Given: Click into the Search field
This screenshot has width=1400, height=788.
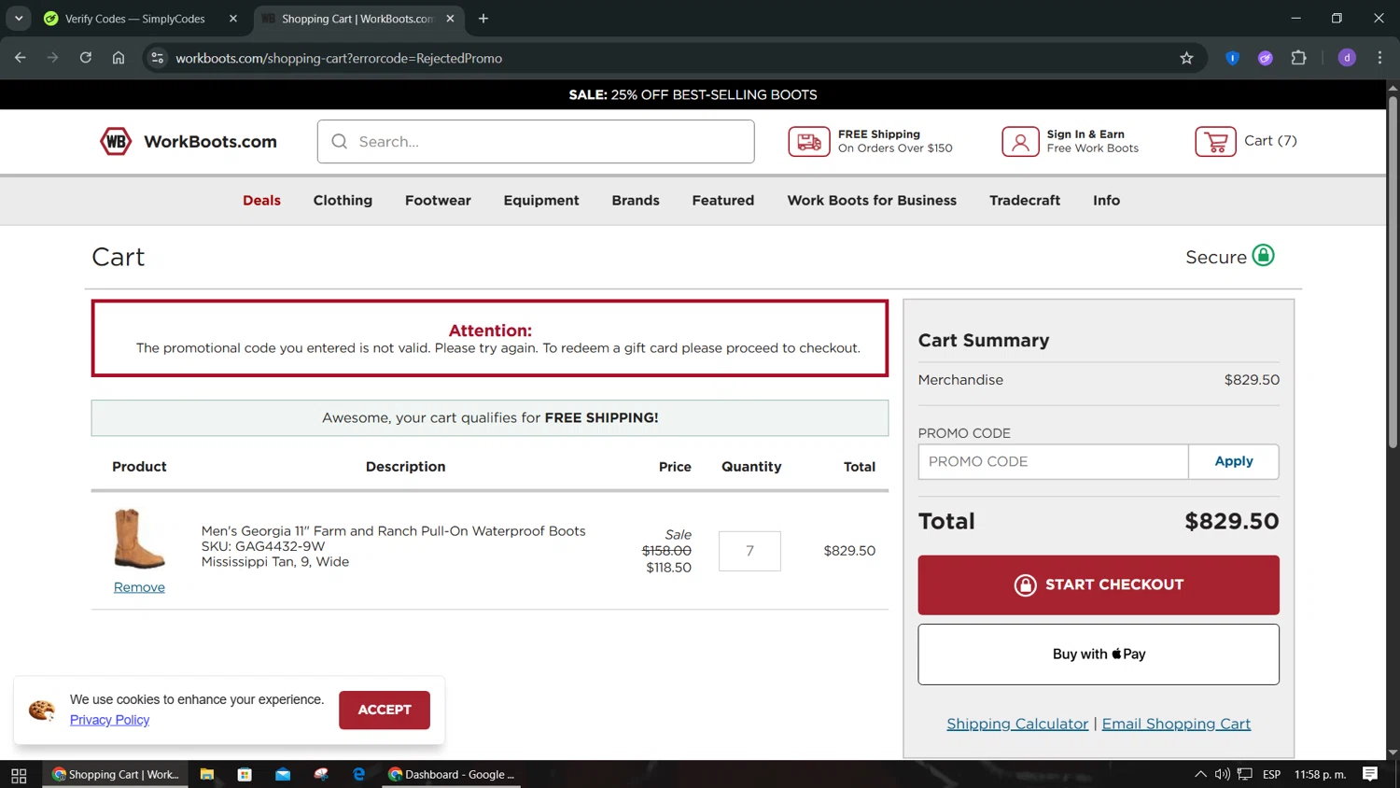Looking at the screenshot, I should [536, 141].
